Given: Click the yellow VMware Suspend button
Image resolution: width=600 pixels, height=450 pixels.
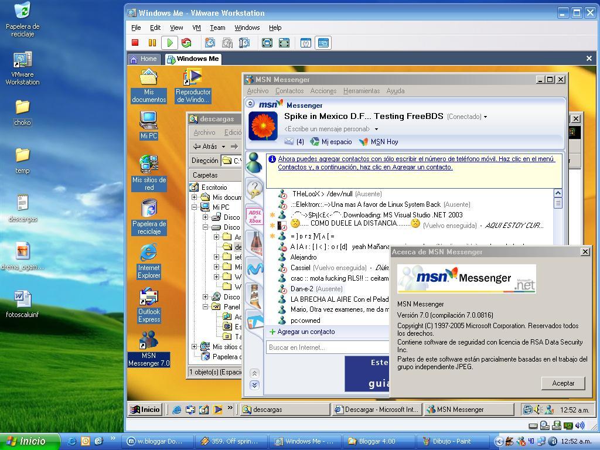Looking at the screenshot, I should click(152, 43).
